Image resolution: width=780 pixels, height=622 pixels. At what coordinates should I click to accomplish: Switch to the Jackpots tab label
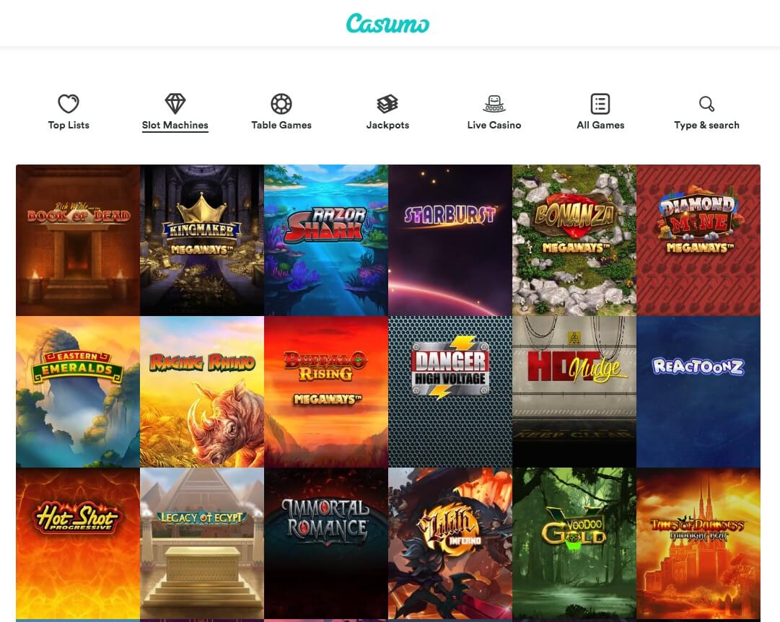coord(387,125)
